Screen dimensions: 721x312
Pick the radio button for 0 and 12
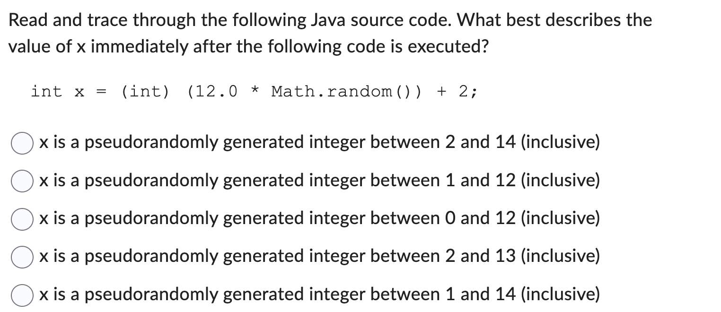(22, 219)
